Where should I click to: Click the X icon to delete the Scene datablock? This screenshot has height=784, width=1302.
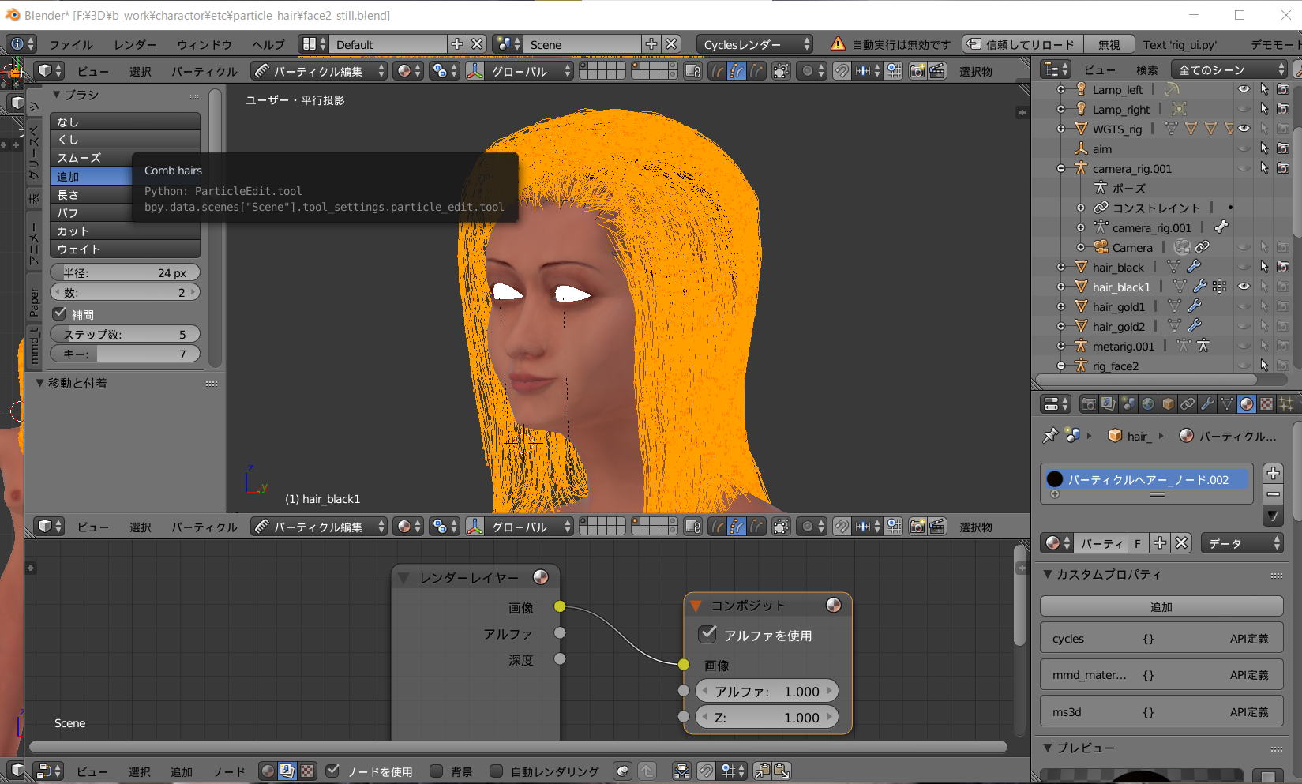(x=671, y=44)
